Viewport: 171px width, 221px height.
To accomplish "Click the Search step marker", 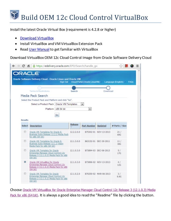I will tap(74, 88).
